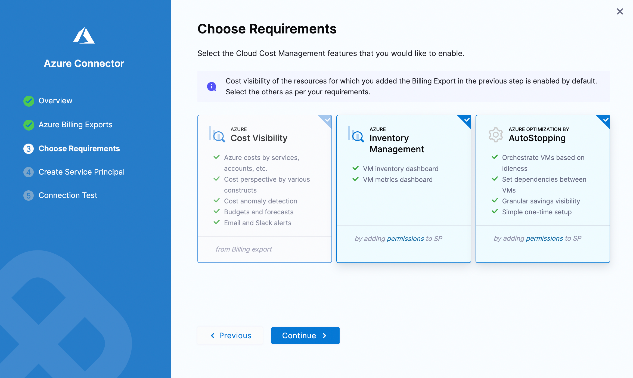Open the Azure Billing Exports step
Screen dimensions: 633x378
76,125
